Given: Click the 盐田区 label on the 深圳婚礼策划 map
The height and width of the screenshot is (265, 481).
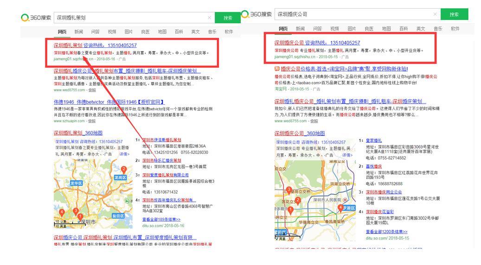Looking at the screenshot, I should (118, 216).
